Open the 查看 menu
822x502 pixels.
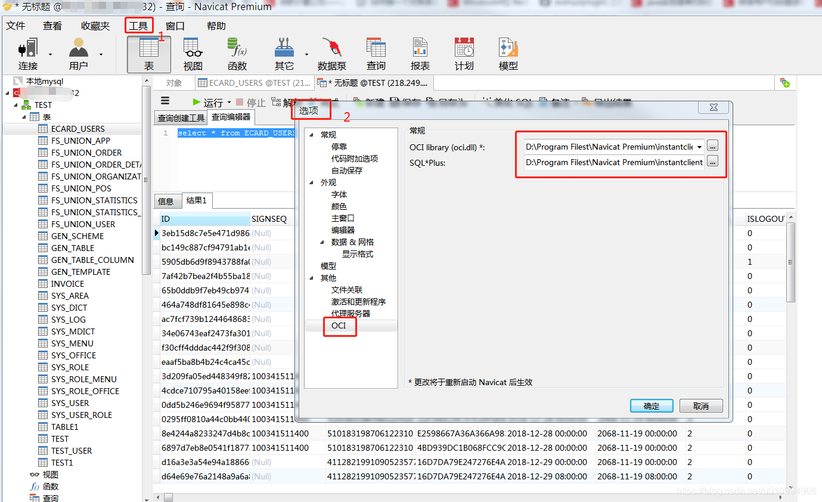52,26
